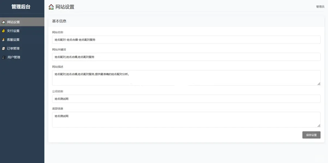Go to 客服设置 menu item
The width and height of the screenshot is (328, 163).
[22, 40]
